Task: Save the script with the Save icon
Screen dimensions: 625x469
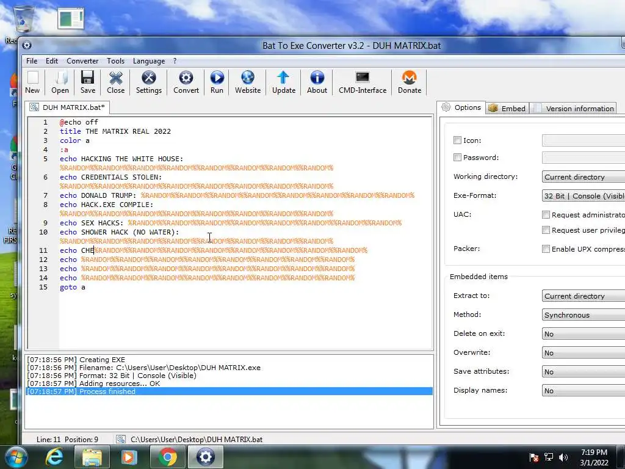Action: (88, 82)
